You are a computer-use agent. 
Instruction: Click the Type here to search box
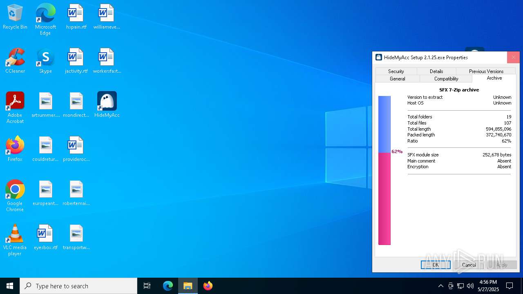(x=78, y=286)
